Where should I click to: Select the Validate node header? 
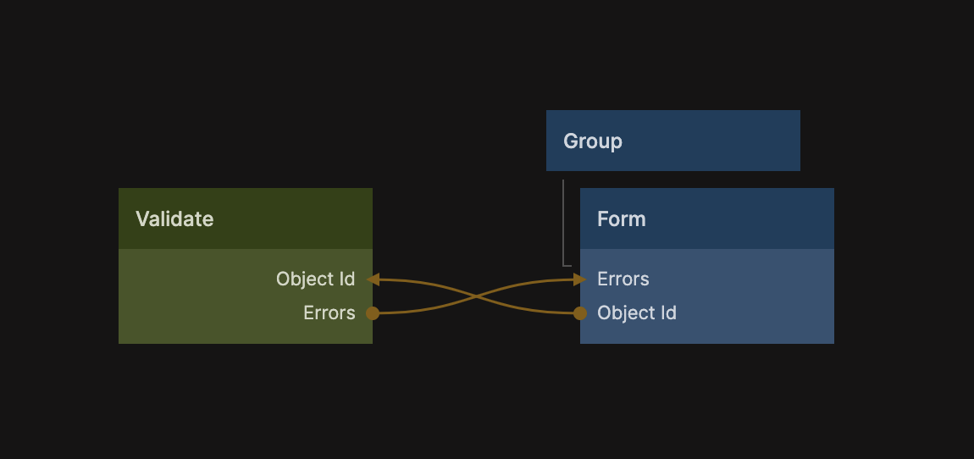click(x=246, y=218)
